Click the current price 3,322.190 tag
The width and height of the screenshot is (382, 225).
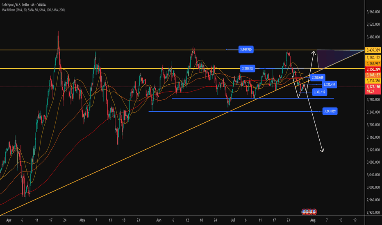tap(373, 87)
